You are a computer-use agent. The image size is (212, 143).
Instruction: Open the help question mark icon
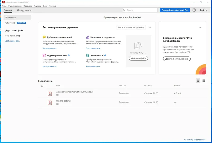point(194,10)
